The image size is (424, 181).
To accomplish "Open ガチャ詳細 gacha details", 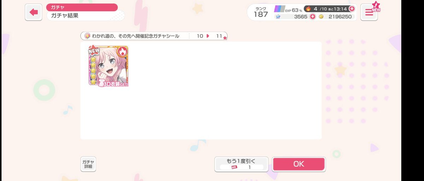I will coord(88,164).
